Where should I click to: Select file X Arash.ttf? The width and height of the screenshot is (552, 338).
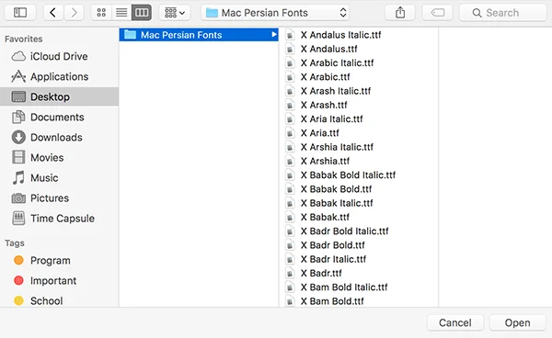[x=359, y=105]
